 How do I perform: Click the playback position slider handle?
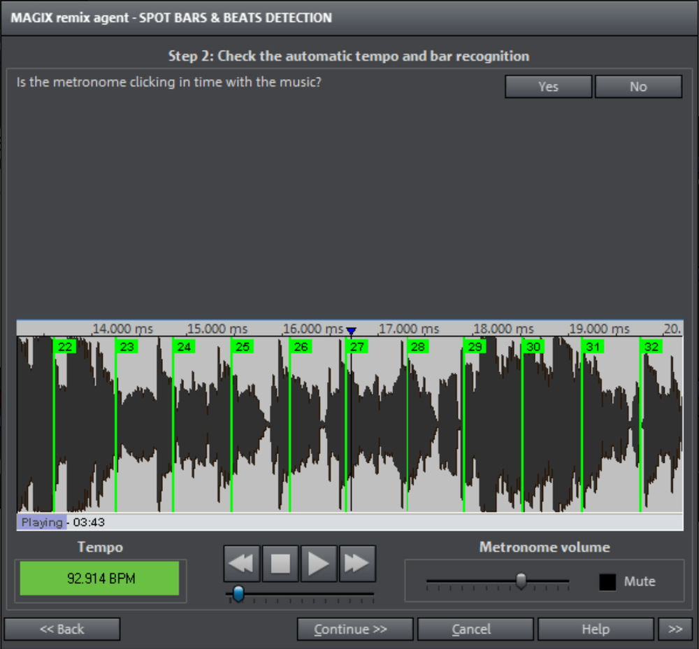pyautogui.click(x=238, y=594)
